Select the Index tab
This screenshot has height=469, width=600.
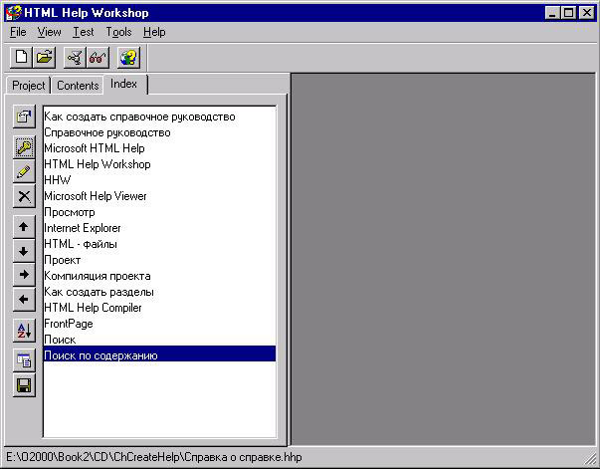123,84
